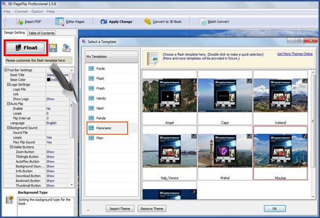
Task: Select the Mahal theme thumbnail
Action: (x=225, y=153)
